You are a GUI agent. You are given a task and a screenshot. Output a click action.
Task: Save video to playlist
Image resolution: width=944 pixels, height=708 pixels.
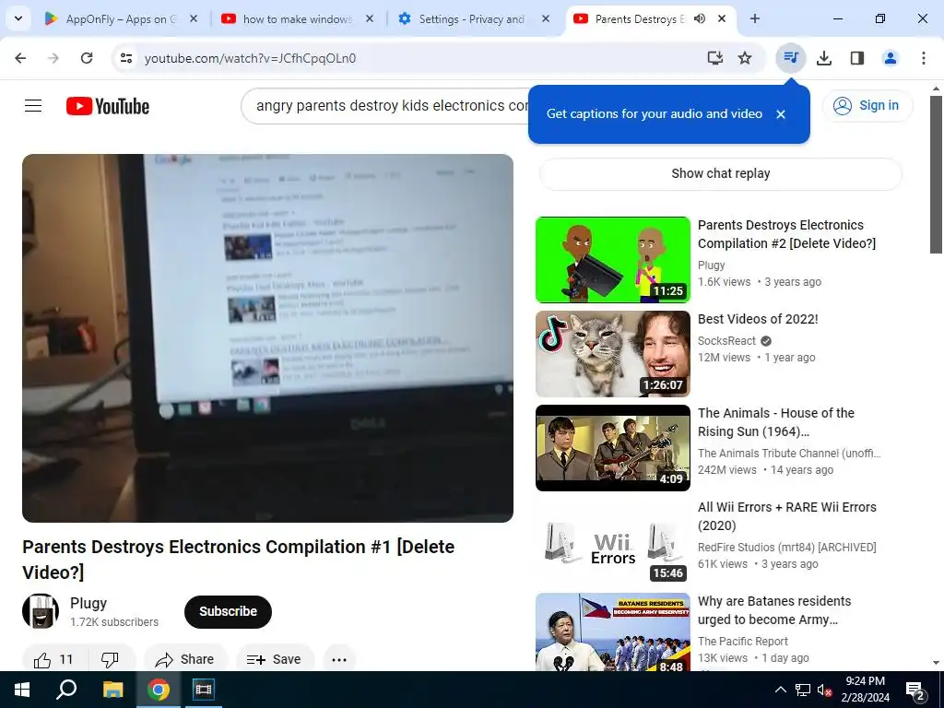(x=275, y=660)
